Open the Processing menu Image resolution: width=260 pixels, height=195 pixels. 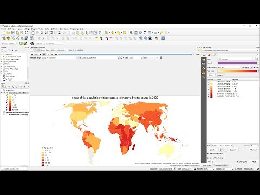click(x=74, y=29)
